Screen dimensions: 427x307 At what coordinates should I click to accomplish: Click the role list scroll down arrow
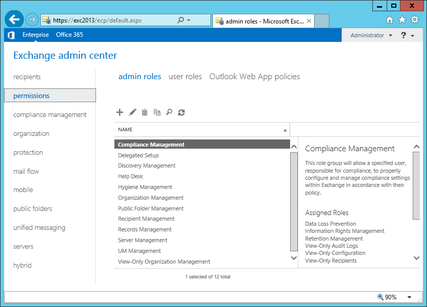click(294, 257)
